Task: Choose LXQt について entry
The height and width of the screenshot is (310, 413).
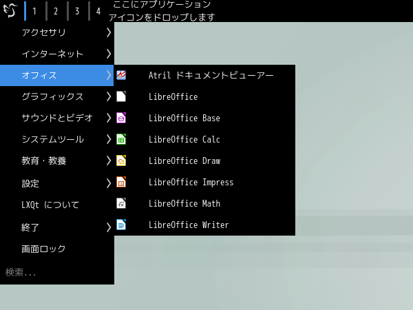Action: (57, 205)
